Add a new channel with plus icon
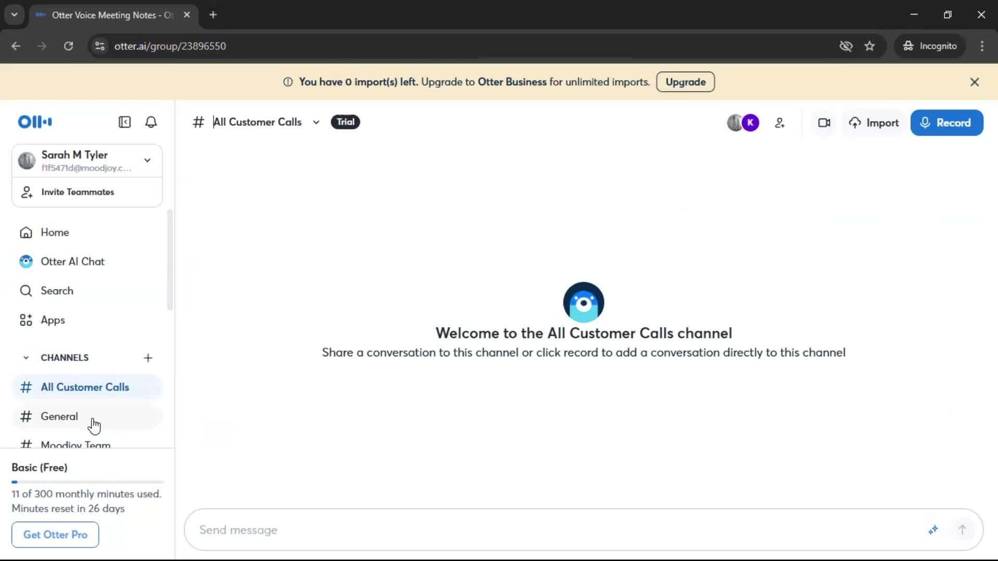This screenshot has height=561, width=998. 148,358
